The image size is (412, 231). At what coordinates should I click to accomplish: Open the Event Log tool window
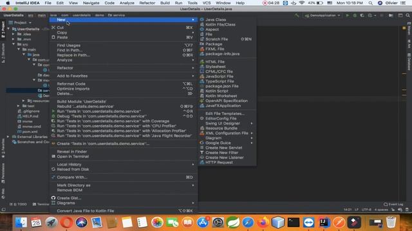point(393,204)
